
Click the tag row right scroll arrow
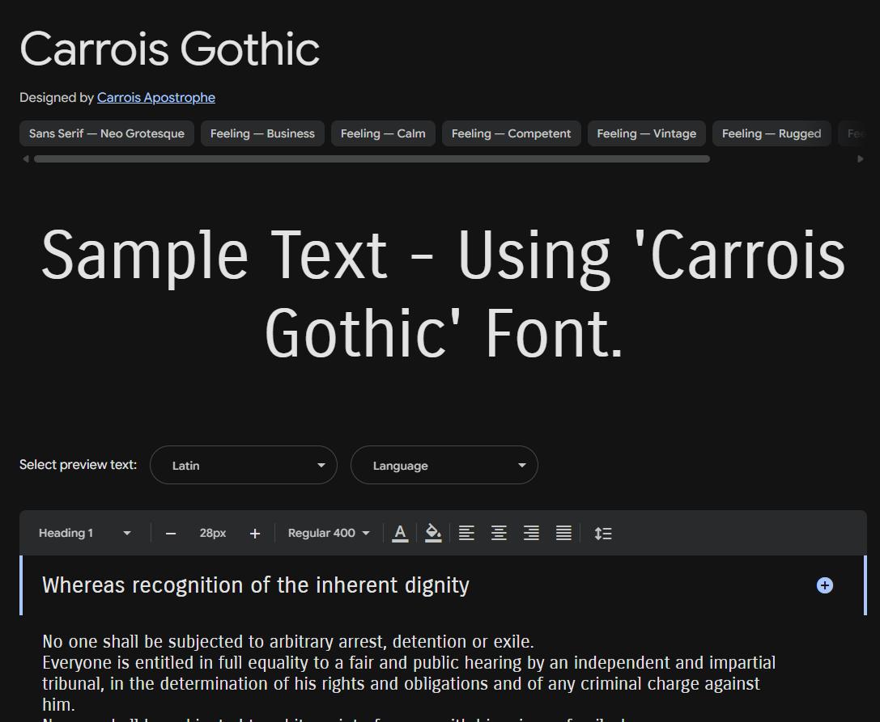(861, 159)
